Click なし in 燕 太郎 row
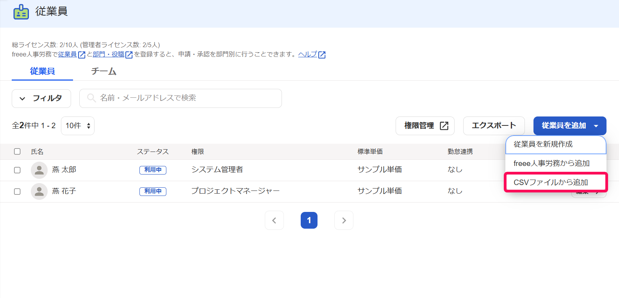The image size is (619, 298). [455, 169]
